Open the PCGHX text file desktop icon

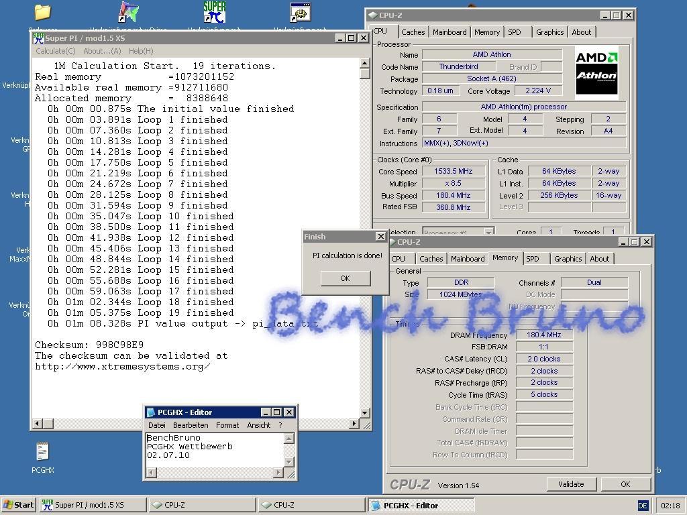tap(42, 451)
